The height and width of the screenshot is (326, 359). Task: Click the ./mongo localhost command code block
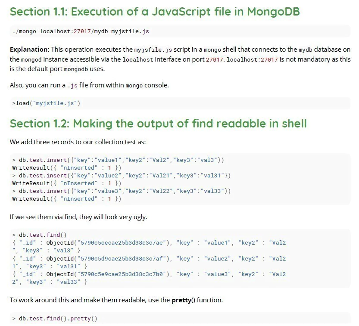[81, 31]
